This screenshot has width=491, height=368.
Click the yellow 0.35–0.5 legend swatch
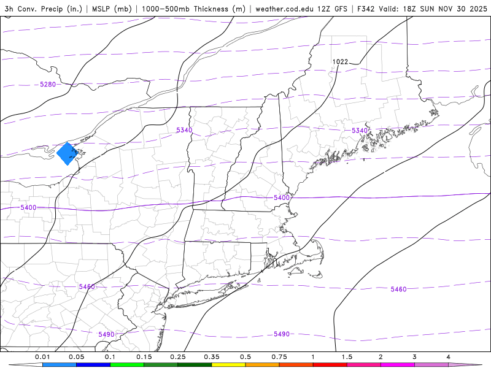pyautogui.click(x=228, y=365)
